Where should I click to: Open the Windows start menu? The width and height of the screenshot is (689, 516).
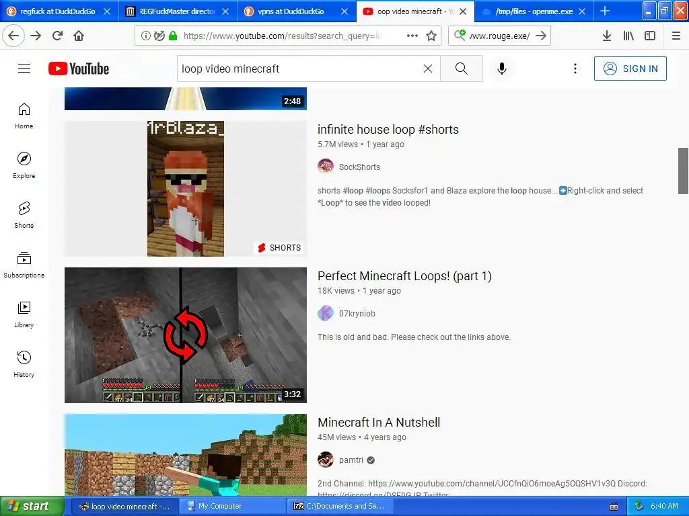32,506
